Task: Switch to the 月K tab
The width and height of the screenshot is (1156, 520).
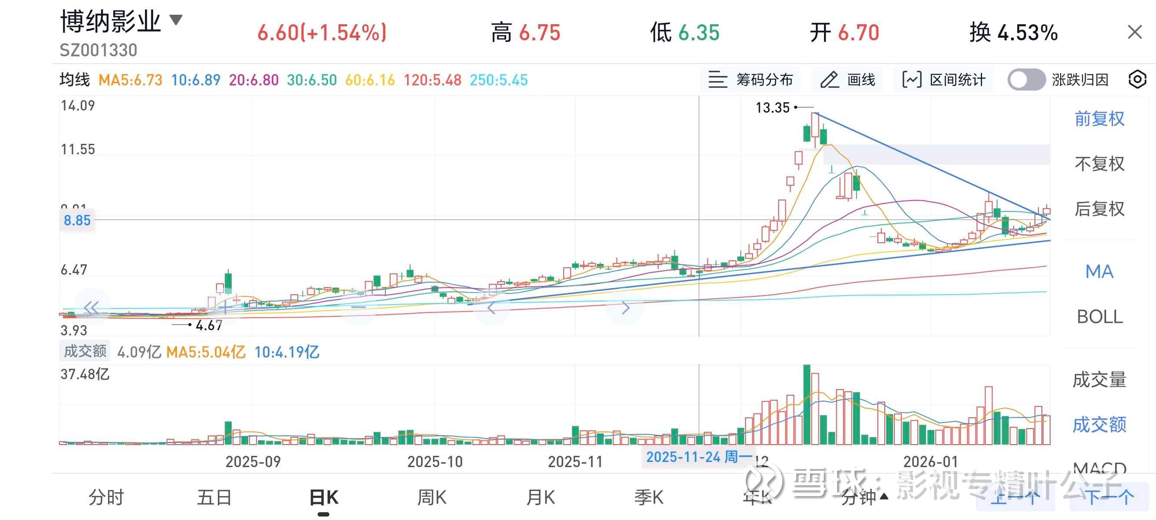Action: tap(540, 497)
